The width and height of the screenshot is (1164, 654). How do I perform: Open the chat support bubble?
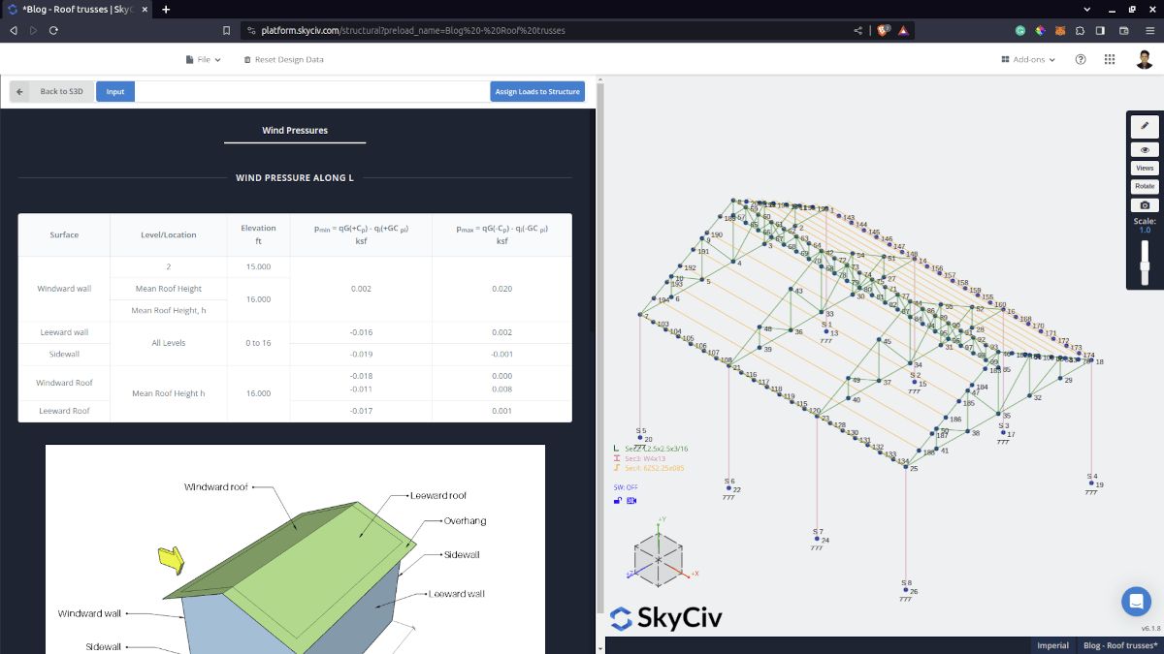coord(1136,601)
